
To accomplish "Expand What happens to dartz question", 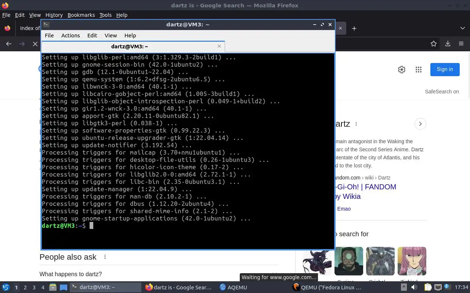I will pyautogui.click(x=159, y=274).
